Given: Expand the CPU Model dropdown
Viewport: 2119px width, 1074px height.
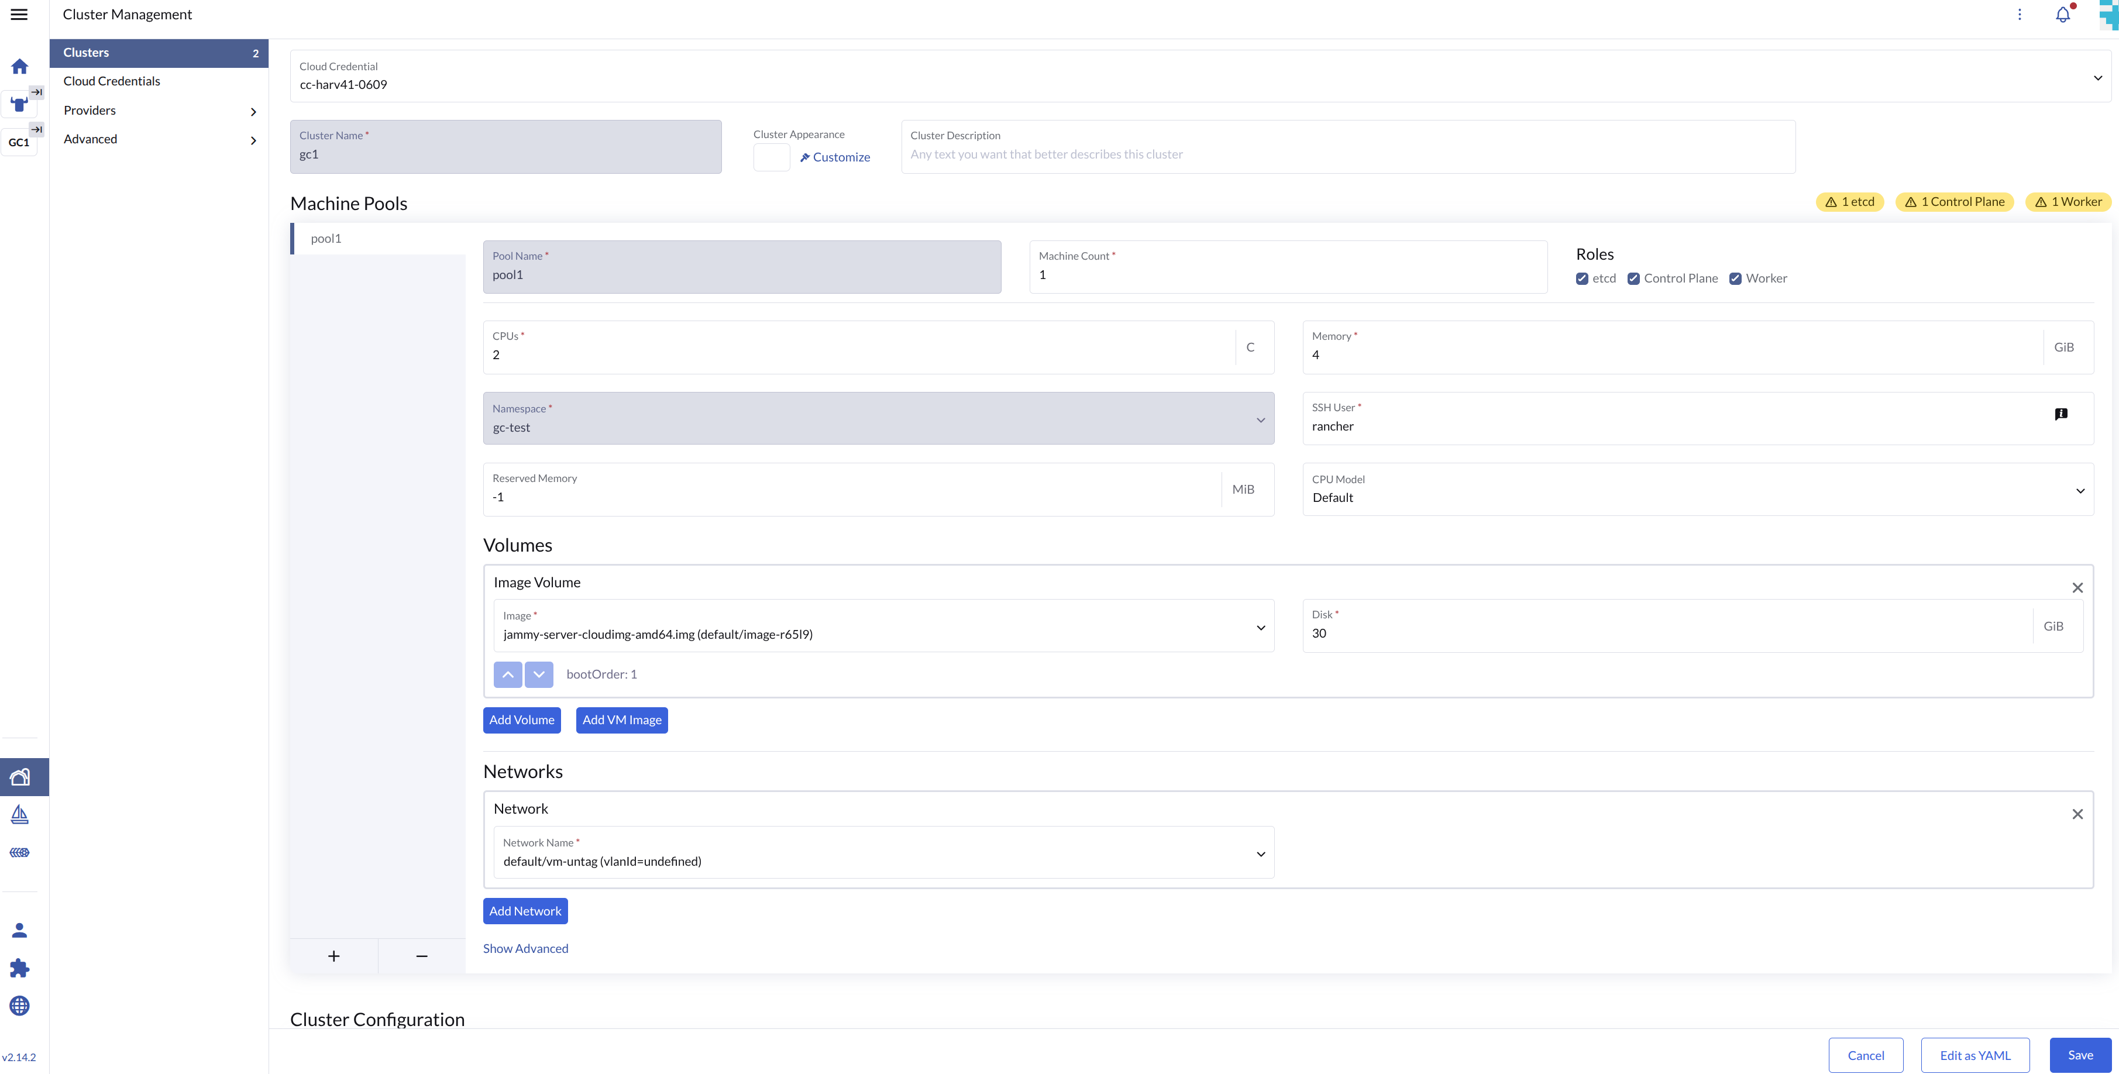Looking at the screenshot, I should coord(1698,489).
